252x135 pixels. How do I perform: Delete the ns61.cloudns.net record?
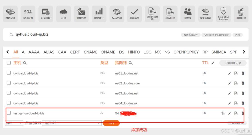tap(243, 73)
